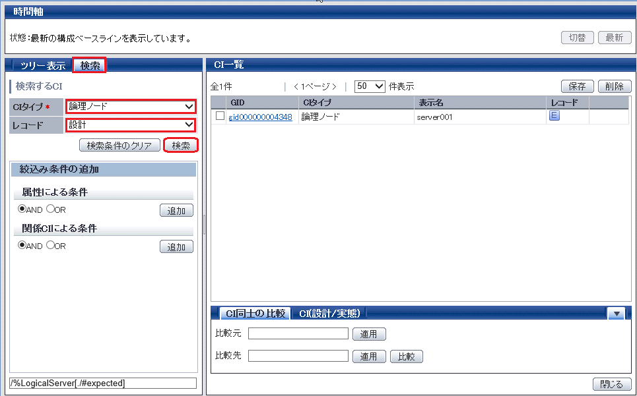Open the gid000000004348 link
Viewport: 637px width, 396px height.
260,117
